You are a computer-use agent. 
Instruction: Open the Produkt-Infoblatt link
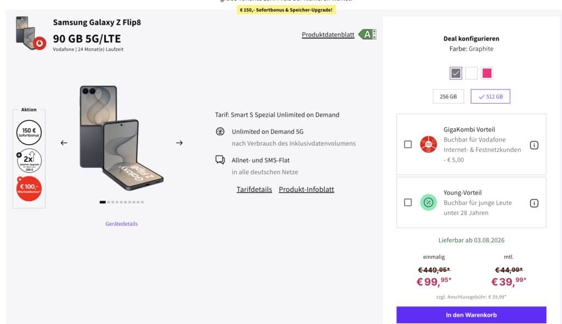click(x=306, y=189)
